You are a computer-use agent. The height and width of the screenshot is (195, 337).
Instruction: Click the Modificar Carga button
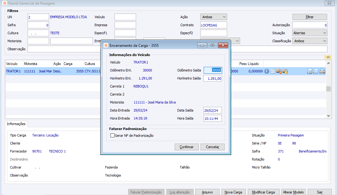(264, 192)
